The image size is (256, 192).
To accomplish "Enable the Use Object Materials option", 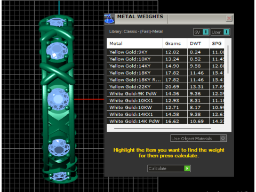I will [198, 138].
